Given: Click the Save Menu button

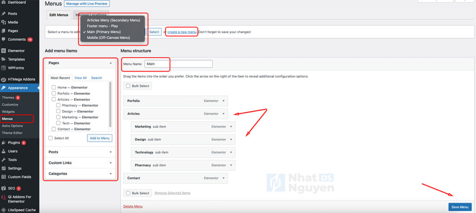Looking at the screenshot, I should pos(460,207).
